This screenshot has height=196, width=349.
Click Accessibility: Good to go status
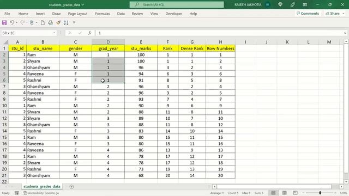[x=41, y=193]
